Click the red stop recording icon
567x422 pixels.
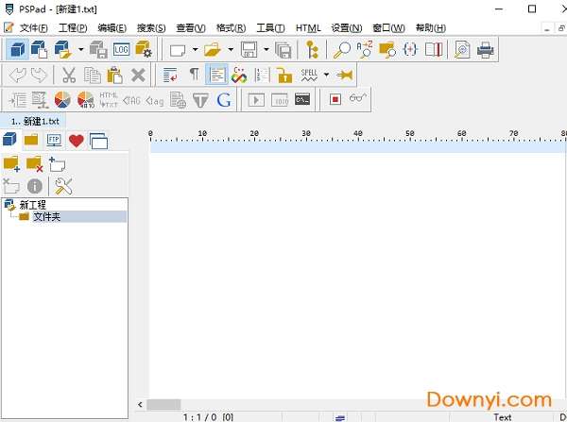pyautogui.click(x=335, y=99)
